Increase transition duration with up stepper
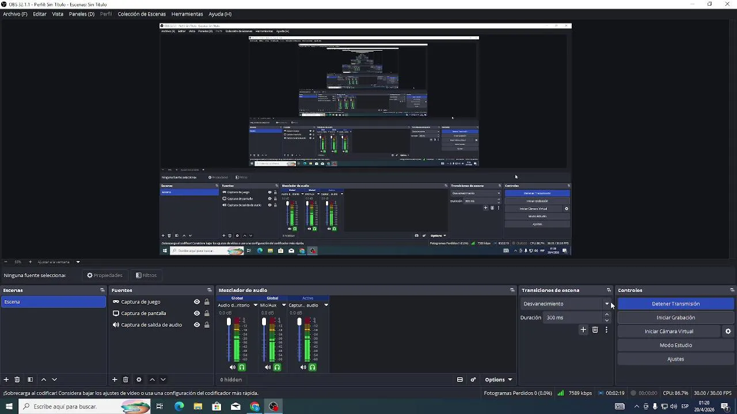 (606, 315)
